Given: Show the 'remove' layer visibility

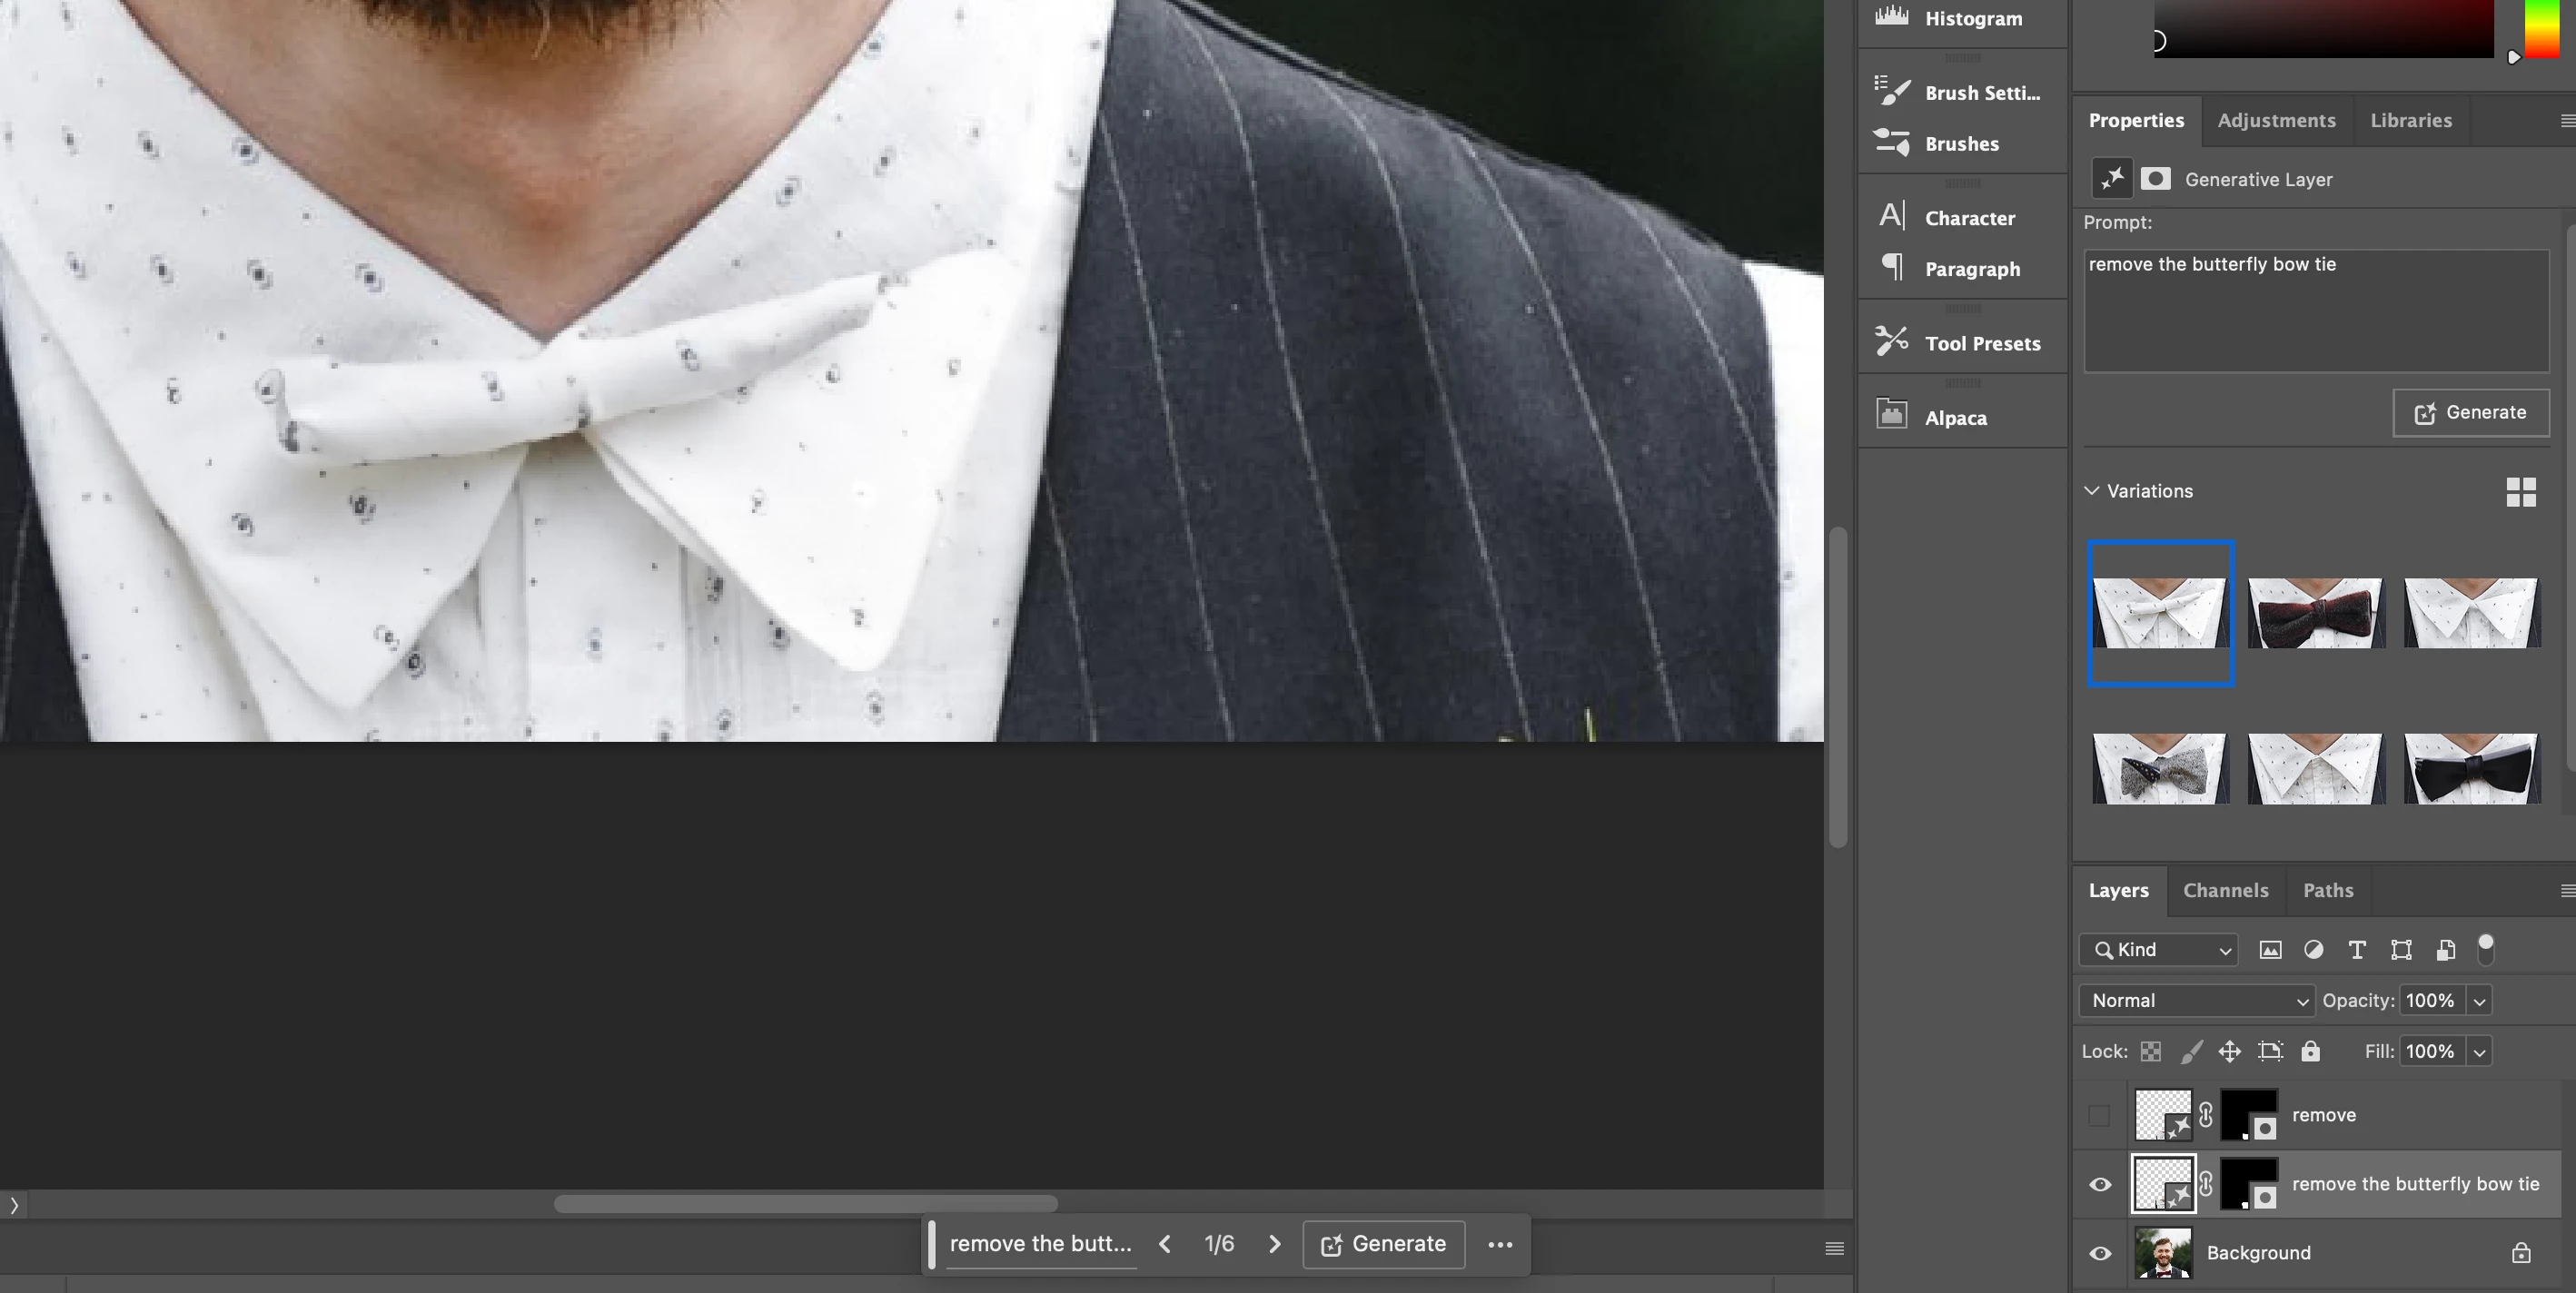Looking at the screenshot, I should pos(2100,1115).
